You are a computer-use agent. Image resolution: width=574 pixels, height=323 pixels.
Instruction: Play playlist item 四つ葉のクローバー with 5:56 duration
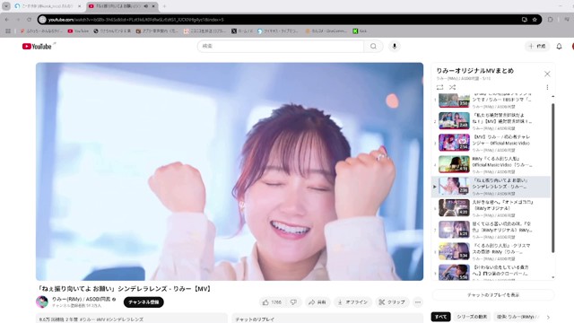pos(491,272)
